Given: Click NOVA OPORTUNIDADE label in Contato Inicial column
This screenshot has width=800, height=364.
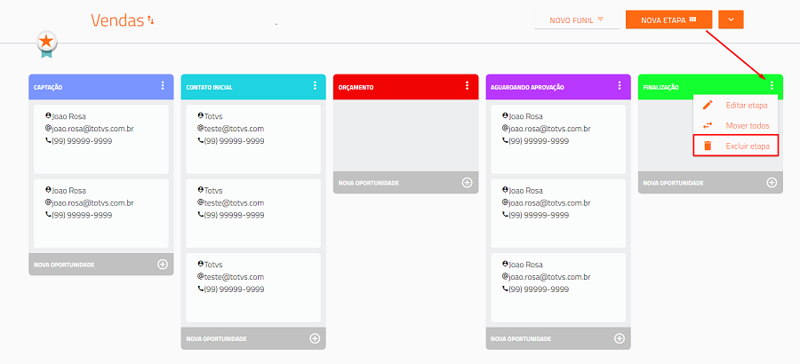Looking at the screenshot, I should tap(216, 338).
